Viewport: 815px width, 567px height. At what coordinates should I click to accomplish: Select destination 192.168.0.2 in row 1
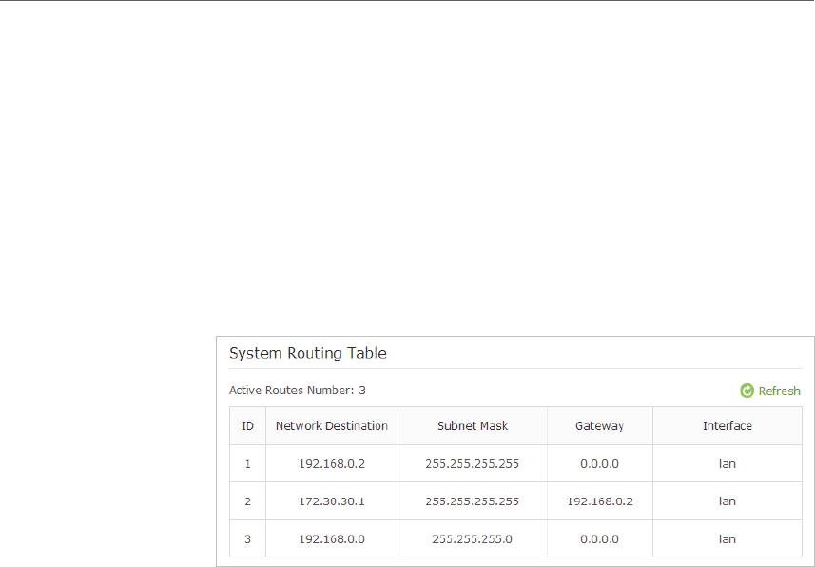click(332, 463)
